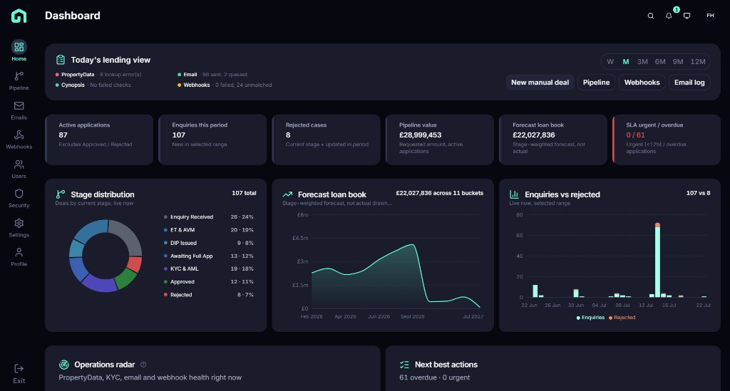Switch time range to 3M
The height and width of the screenshot is (391, 730).
pos(642,62)
